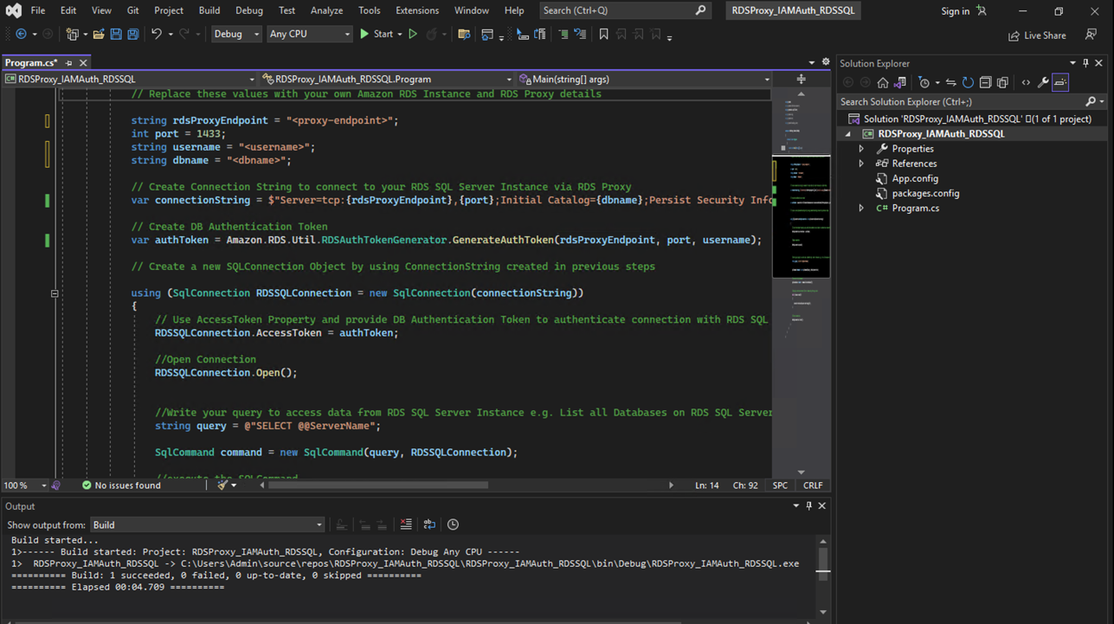Click the Clear All icon in Output
This screenshot has width=1114, height=624.
406,524
